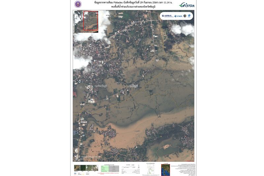Click the second title line about flooding
264x176 pixels.
(133, 7)
